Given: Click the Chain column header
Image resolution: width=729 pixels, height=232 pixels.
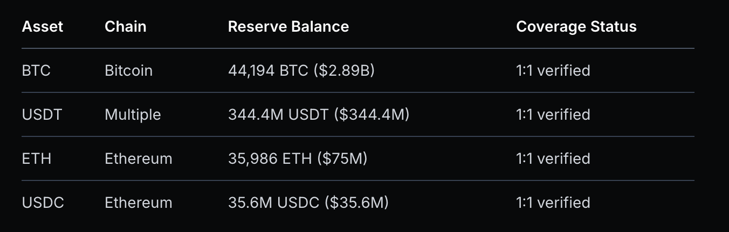Looking at the screenshot, I should tap(125, 27).
